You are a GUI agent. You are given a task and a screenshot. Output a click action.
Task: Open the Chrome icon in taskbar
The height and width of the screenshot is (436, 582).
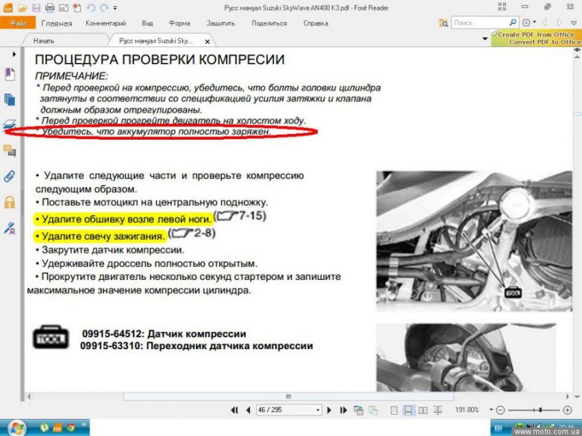point(71,428)
